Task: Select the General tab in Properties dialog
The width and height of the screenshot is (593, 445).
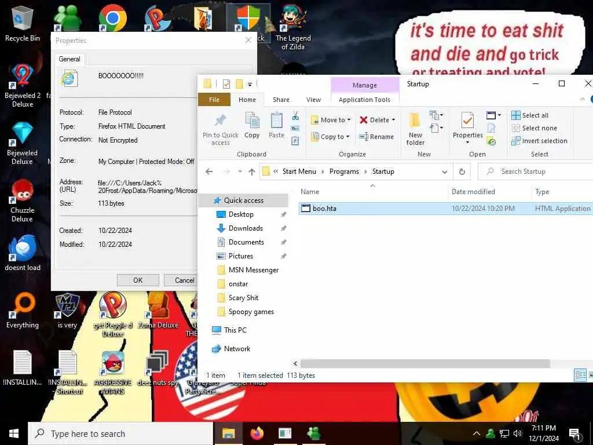Action: click(69, 59)
